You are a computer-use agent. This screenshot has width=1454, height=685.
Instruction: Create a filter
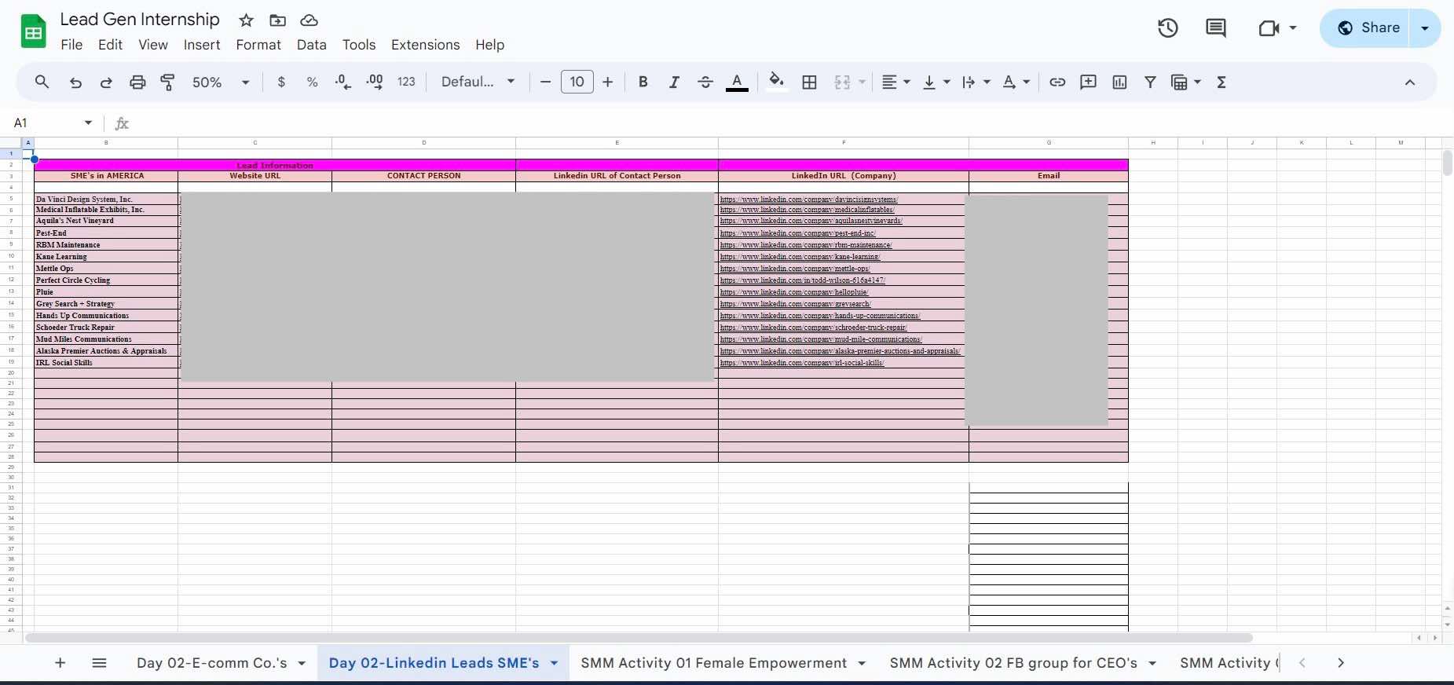click(x=1150, y=82)
